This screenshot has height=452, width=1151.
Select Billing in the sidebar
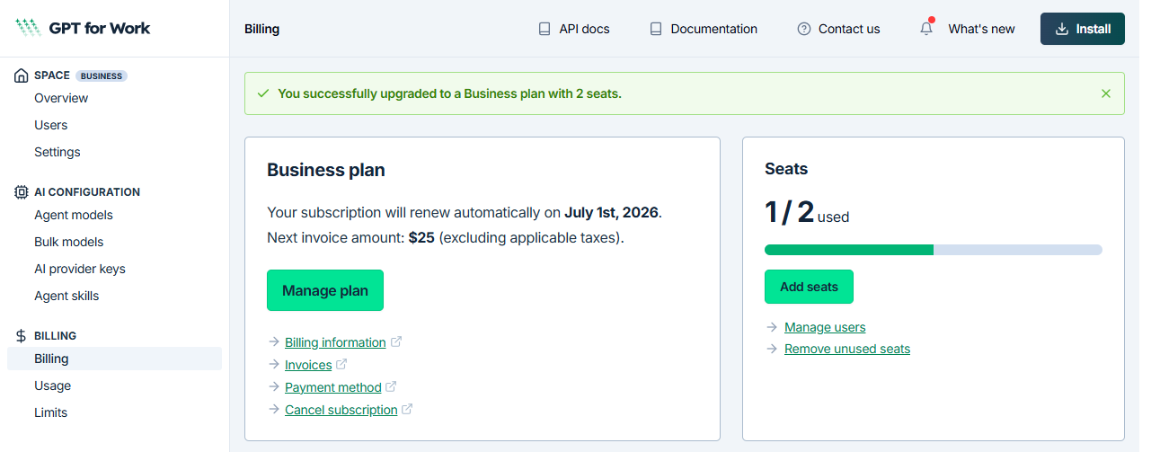tap(114, 359)
